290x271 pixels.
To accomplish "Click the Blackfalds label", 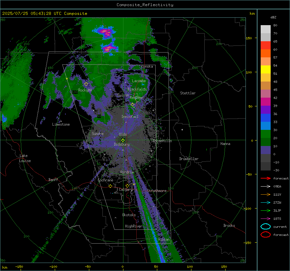I will (x=137, y=89).
